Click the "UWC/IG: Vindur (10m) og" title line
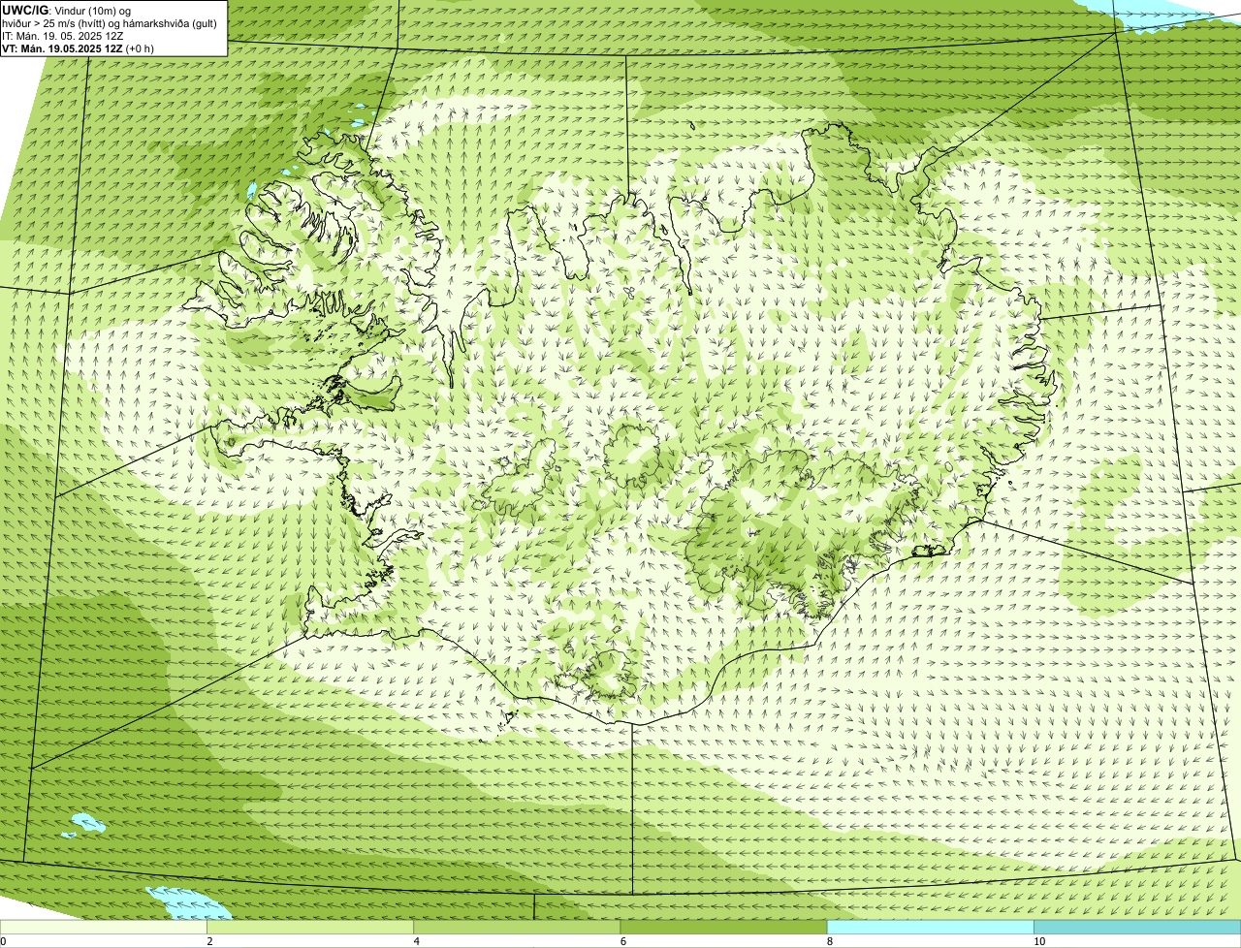 pos(66,10)
